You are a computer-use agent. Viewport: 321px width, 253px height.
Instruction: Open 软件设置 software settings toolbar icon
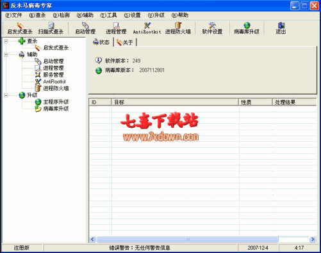(212, 28)
